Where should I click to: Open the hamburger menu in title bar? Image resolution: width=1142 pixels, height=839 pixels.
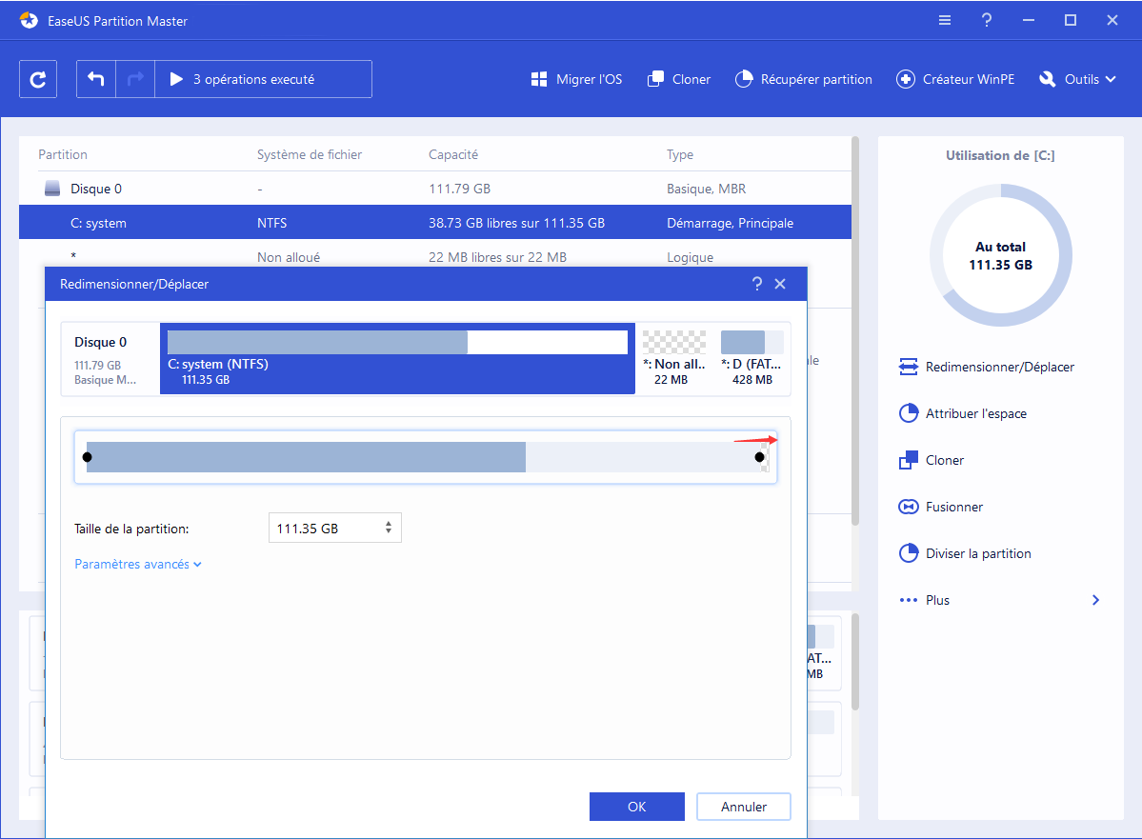click(945, 20)
